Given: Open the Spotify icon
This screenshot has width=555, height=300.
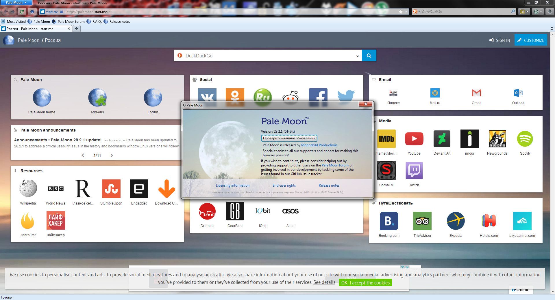Looking at the screenshot, I should 525,139.
